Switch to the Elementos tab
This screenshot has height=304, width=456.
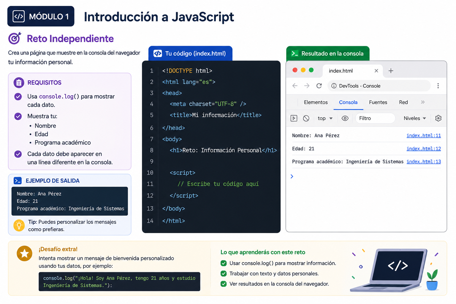coord(316,102)
